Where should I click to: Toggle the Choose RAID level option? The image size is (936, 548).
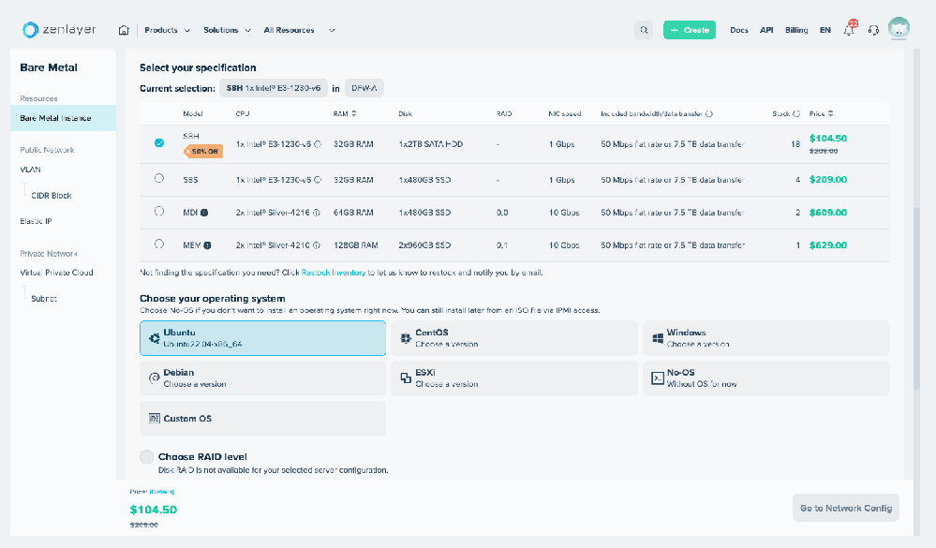[x=147, y=457]
